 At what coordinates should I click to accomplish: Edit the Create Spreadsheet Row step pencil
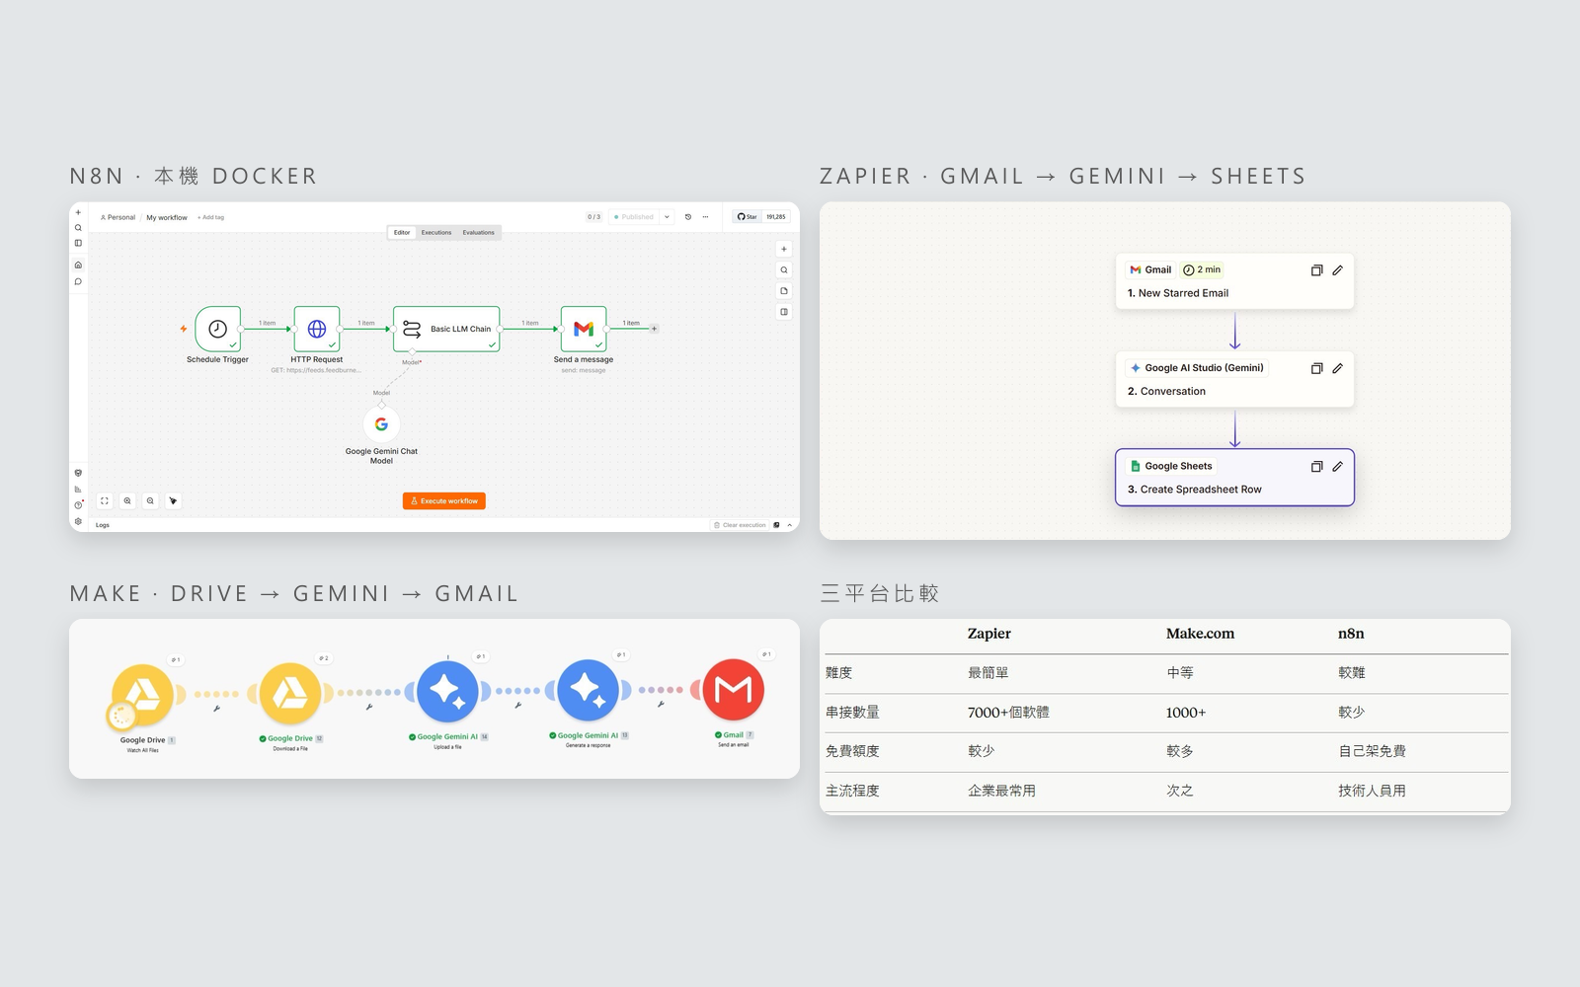1337,467
